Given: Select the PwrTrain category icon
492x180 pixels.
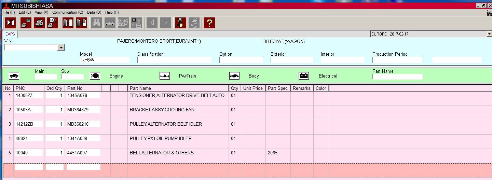Looking at the screenshot, I should (x=165, y=76).
